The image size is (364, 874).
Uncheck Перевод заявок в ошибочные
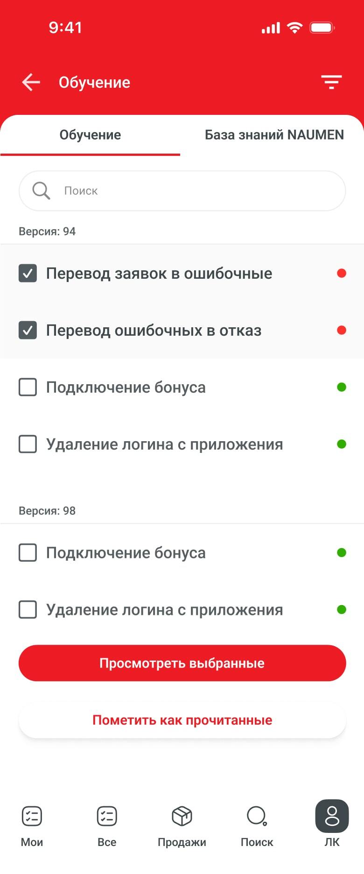pyautogui.click(x=28, y=274)
